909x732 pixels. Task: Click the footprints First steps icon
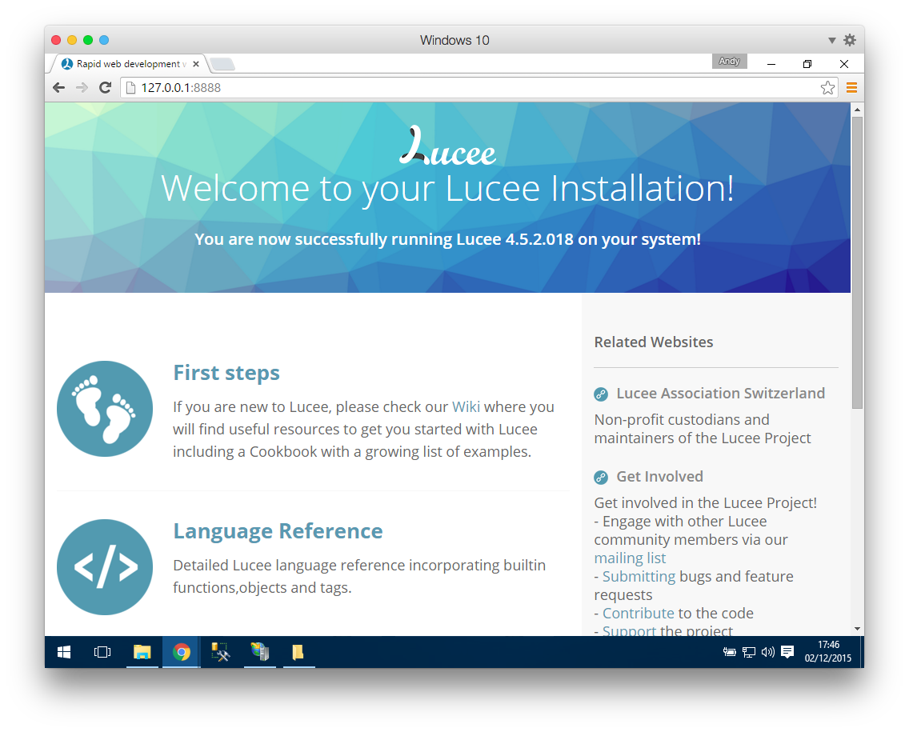click(x=105, y=409)
